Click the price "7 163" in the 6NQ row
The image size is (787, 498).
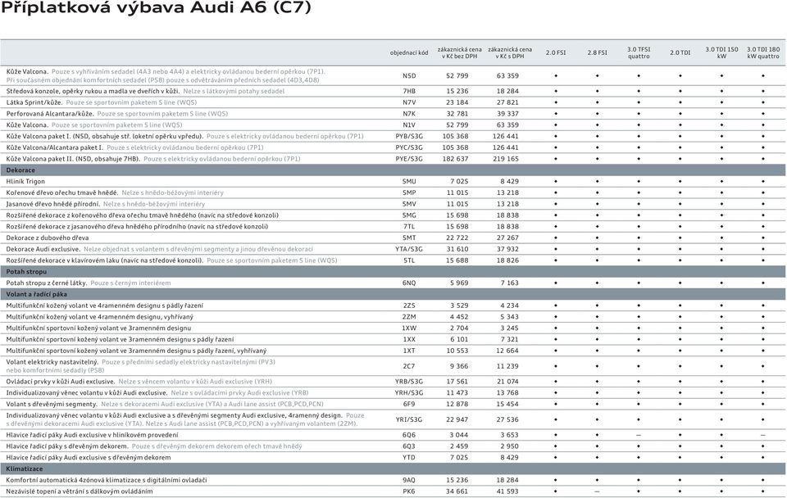click(509, 283)
